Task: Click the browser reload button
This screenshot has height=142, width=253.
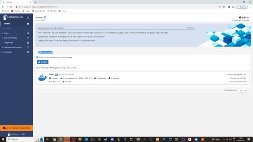Action: (11, 7)
